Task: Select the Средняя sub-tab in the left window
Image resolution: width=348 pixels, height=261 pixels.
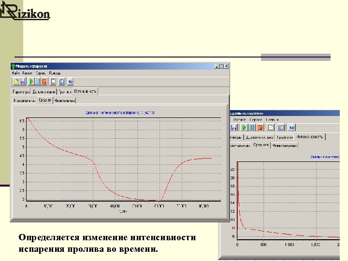Action: pyautogui.click(x=45, y=100)
